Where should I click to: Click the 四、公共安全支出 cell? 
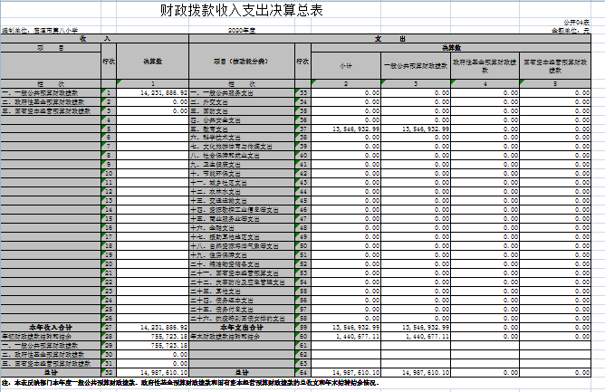pos(242,120)
